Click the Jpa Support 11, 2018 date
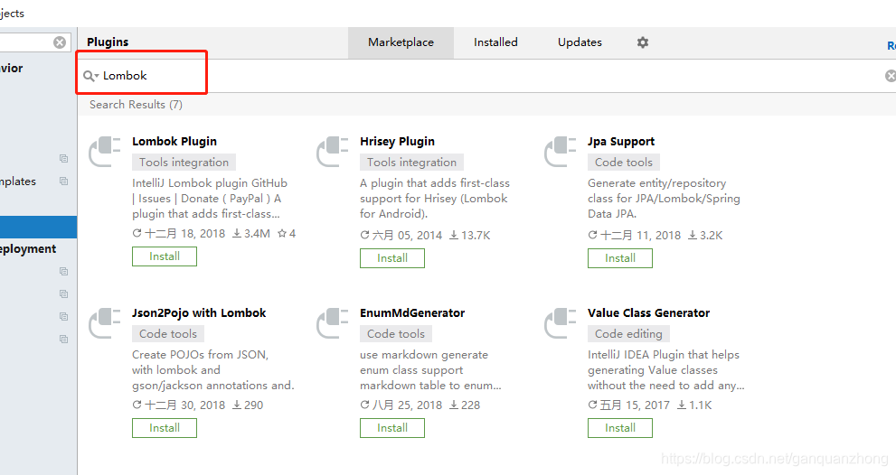The width and height of the screenshot is (896, 475). pos(635,235)
